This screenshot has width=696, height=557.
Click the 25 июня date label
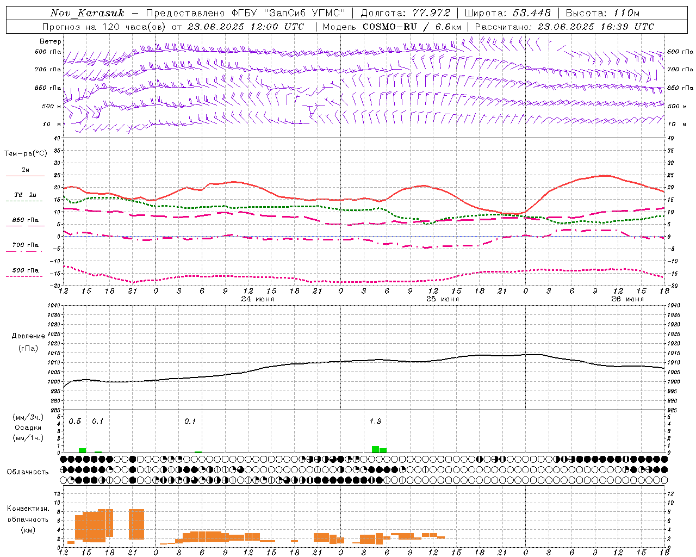(x=443, y=299)
